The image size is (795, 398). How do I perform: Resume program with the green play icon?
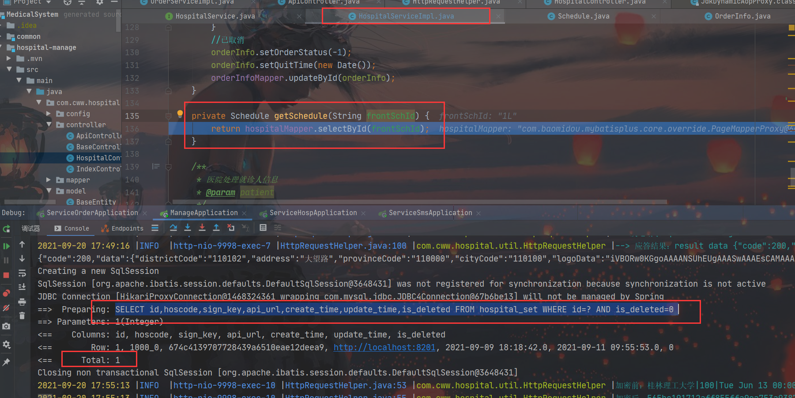pyautogui.click(x=6, y=246)
